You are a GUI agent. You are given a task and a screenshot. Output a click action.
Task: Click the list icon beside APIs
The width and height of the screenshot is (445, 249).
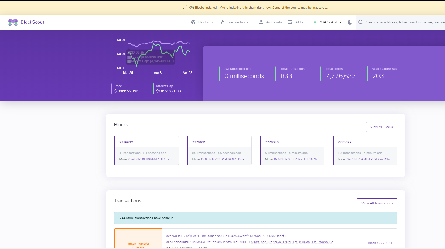click(290, 22)
